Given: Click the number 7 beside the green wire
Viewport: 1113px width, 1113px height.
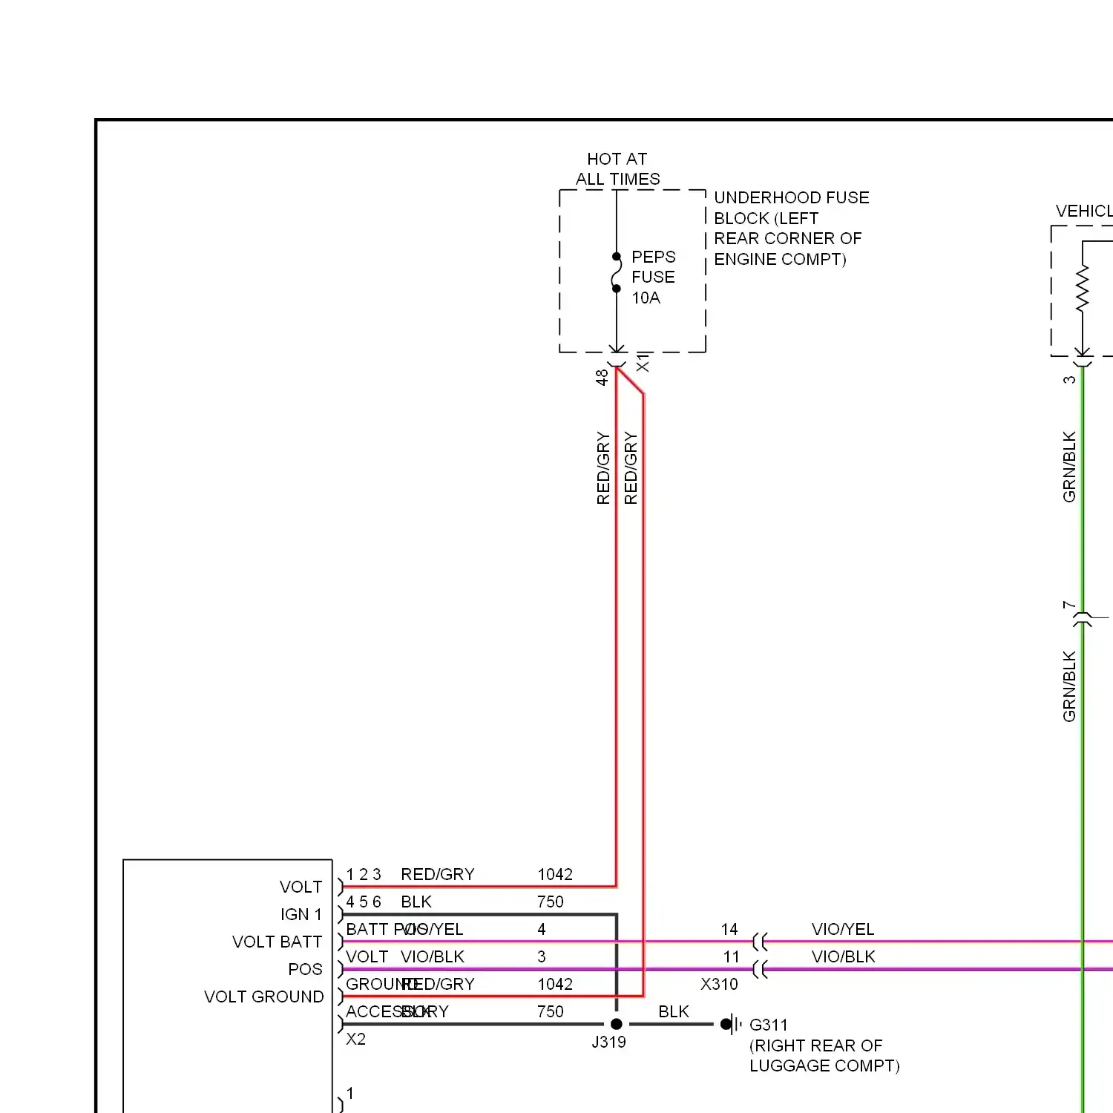Looking at the screenshot, I should 1068,605.
